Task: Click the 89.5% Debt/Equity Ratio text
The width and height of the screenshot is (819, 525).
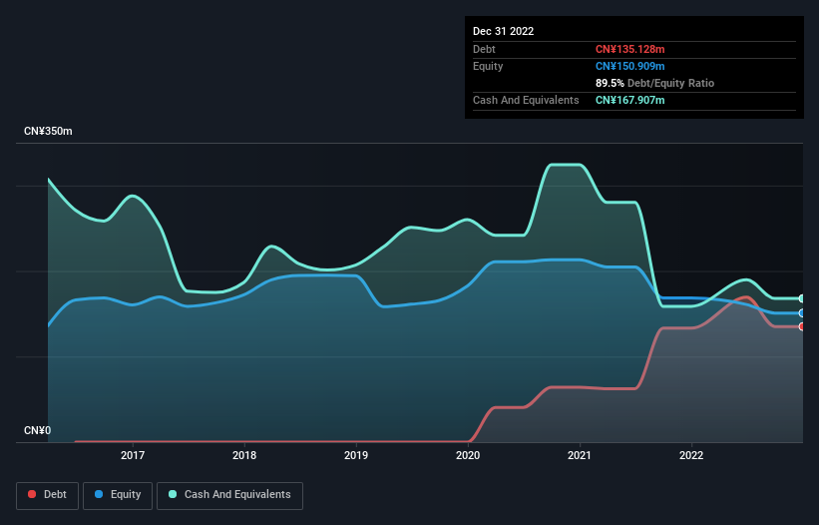Action: pos(655,83)
